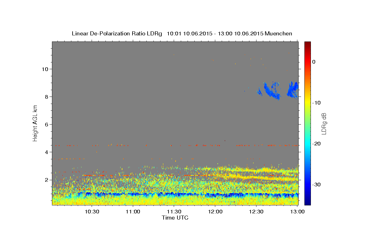
Task: Click the 'LDRg dB' colorbar label
Action: coord(323,124)
